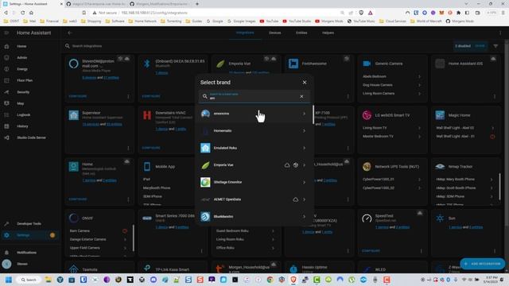The width and height of the screenshot is (509, 286).
Task: Open the Homematic brand entry
Action: [x=254, y=130]
